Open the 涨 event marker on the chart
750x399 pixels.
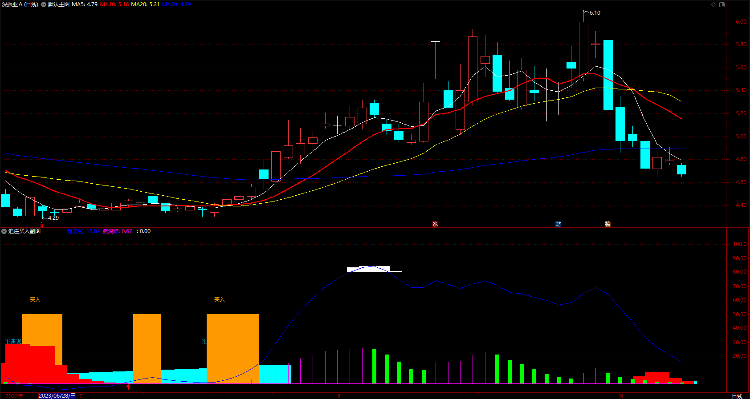coord(435,224)
